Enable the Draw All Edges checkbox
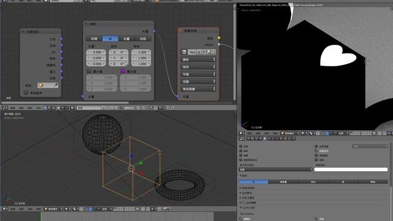The width and height of the screenshot is (393, 221). coord(241,160)
